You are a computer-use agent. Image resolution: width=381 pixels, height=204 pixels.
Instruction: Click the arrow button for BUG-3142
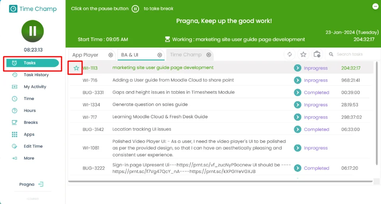[297, 129]
